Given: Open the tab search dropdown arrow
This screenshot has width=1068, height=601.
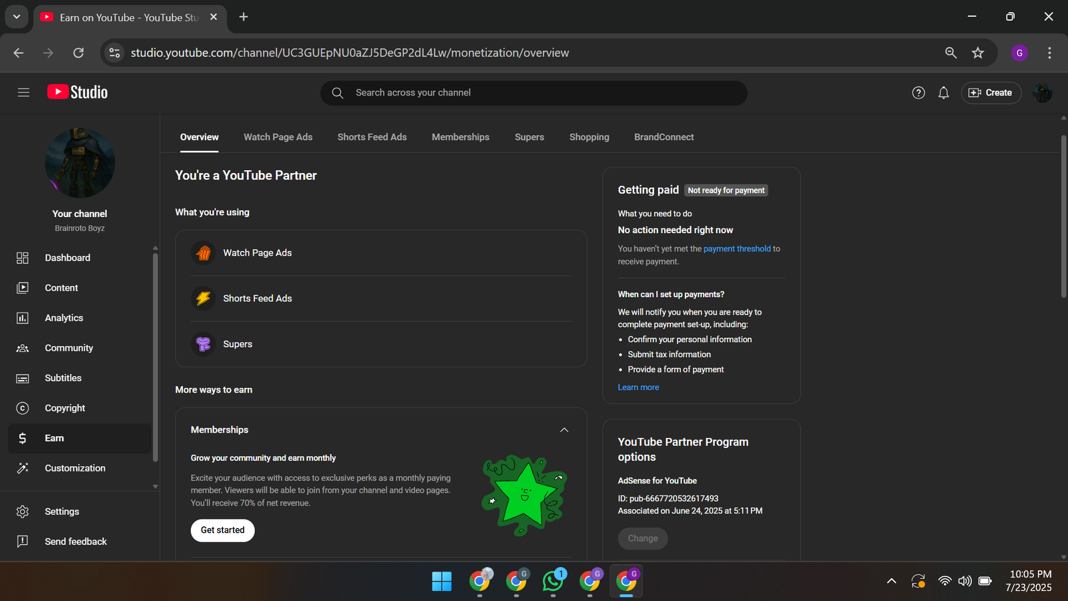Looking at the screenshot, I should tap(17, 17).
